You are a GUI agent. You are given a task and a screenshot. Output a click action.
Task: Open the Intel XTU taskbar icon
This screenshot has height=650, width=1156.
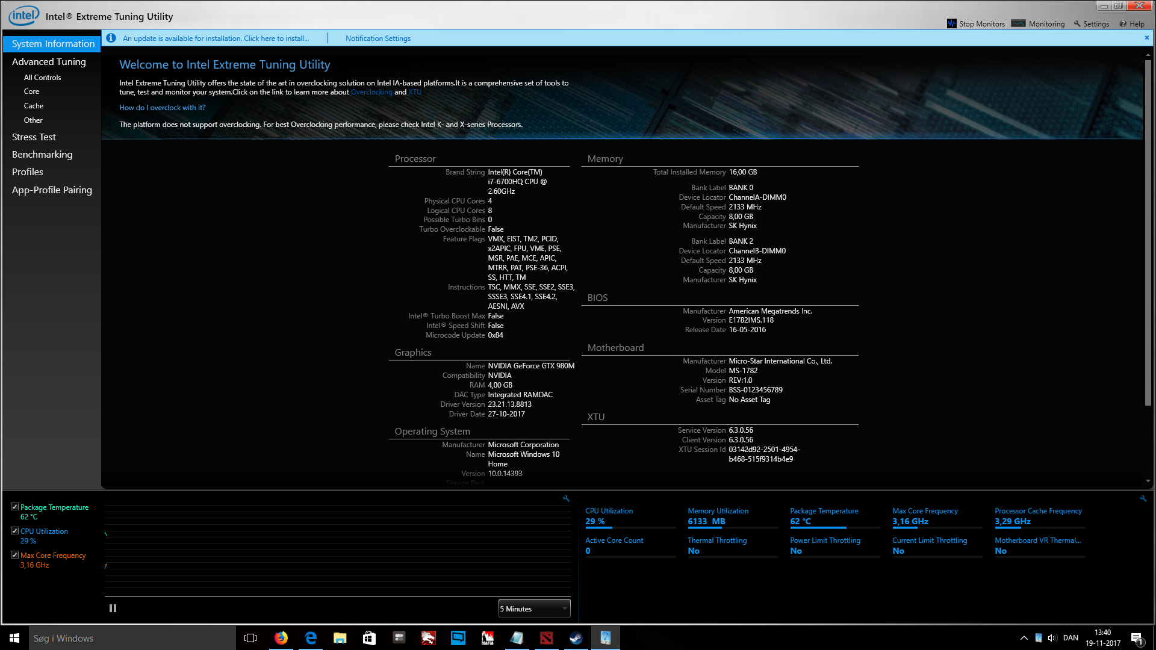[606, 638]
